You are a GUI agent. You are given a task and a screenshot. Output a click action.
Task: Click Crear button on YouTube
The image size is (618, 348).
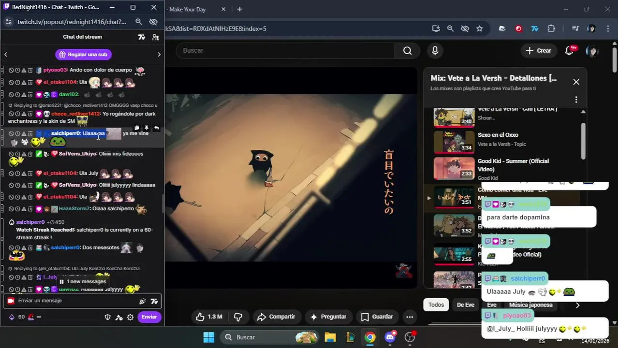[x=538, y=50]
